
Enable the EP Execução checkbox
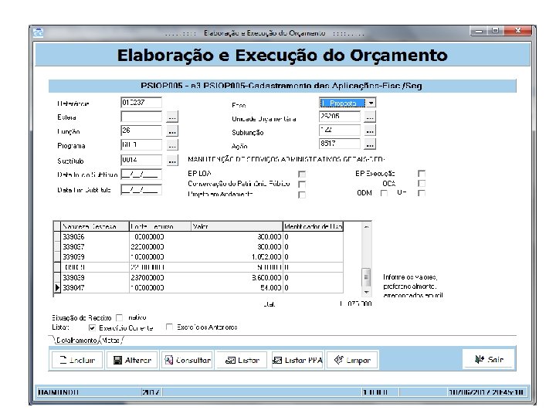coord(422,174)
